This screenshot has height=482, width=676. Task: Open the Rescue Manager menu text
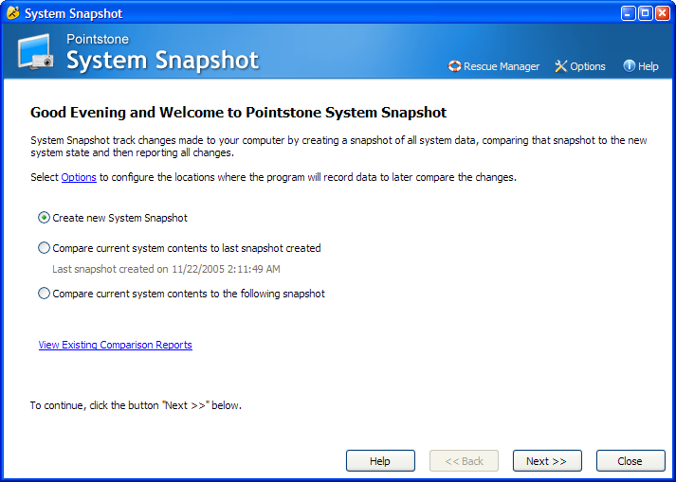(502, 66)
